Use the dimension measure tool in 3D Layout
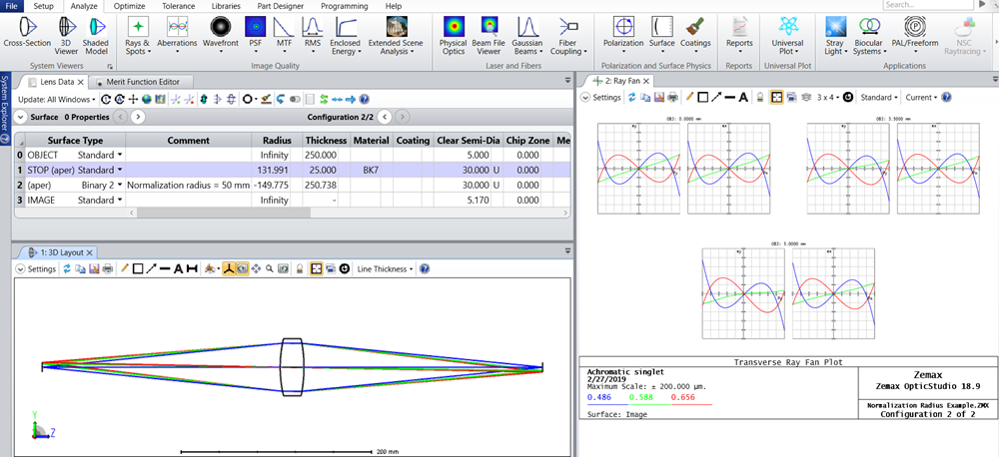 (192, 269)
